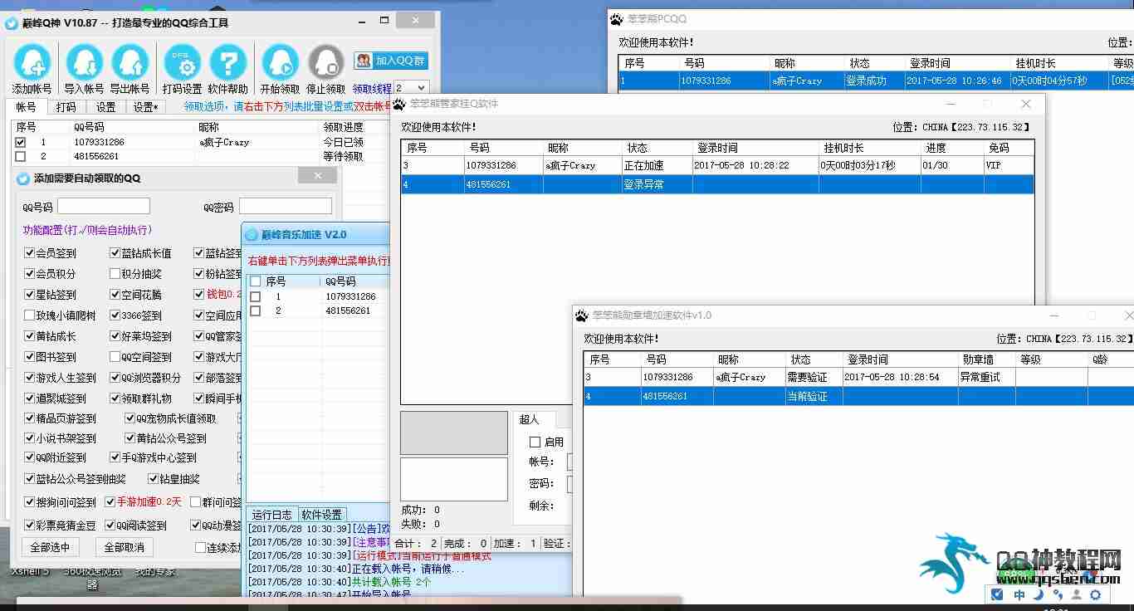Toggle the 会员签到 checkbox
This screenshot has width=1134, height=611.
point(30,253)
